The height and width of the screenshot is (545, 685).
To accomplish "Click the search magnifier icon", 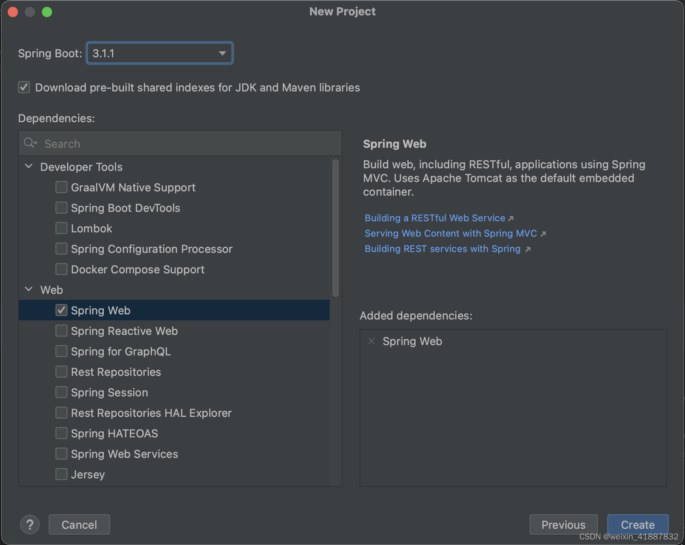I will pyautogui.click(x=30, y=143).
